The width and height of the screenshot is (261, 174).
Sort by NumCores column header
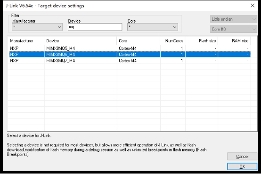(173, 41)
